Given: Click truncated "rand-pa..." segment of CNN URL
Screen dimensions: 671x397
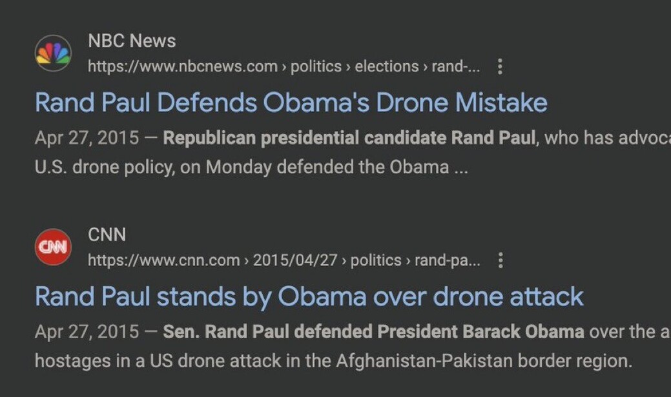Looking at the screenshot, I should [447, 260].
